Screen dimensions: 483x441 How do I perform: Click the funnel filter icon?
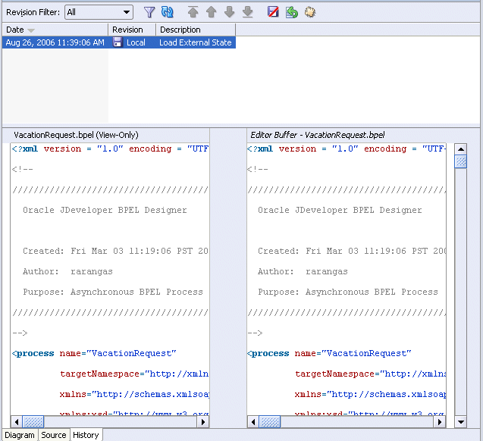(x=149, y=12)
